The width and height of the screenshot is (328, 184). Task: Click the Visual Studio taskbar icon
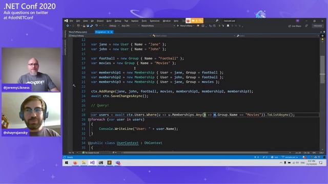pos(92,163)
